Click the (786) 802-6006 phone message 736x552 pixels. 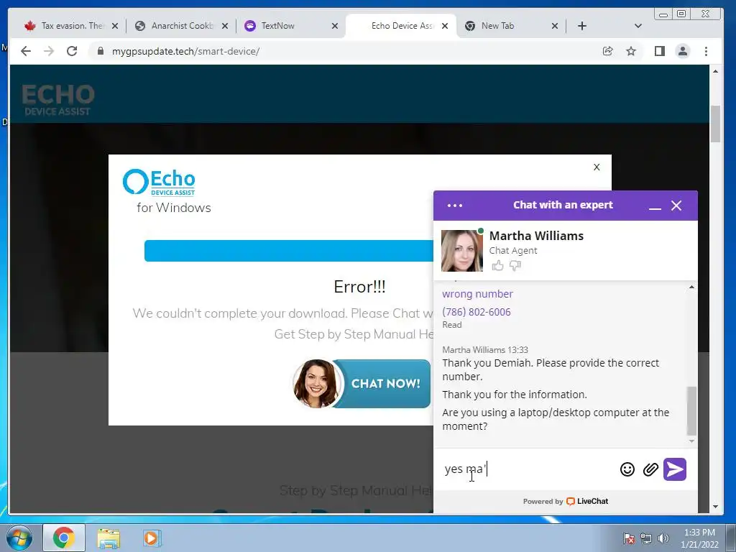click(x=477, y=312)
